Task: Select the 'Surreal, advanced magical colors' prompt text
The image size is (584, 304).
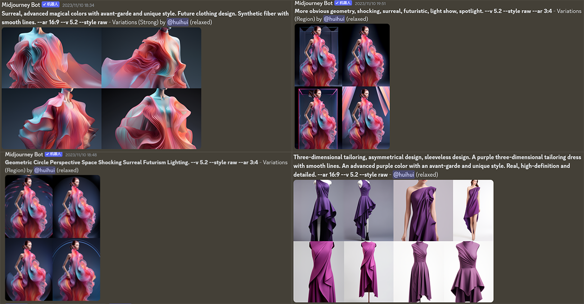Action: [x=145, y=18]
